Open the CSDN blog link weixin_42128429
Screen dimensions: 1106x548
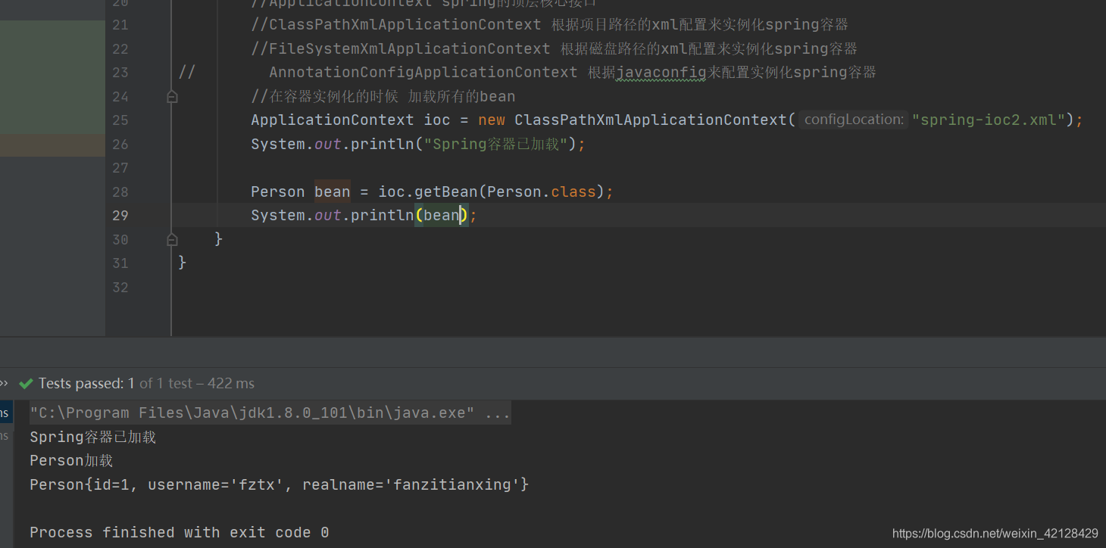(x=995, y=533)
